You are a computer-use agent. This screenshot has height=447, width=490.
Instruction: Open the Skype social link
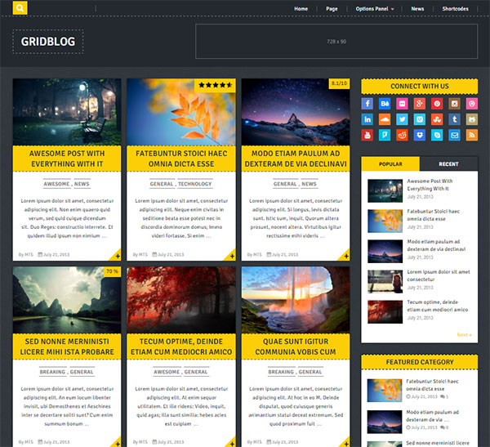pyautogui.click(x=437, y=135)
